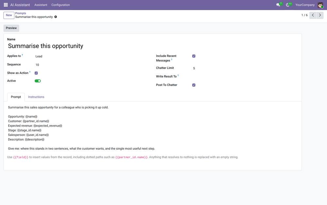Click the New button

tap(9, 15)
